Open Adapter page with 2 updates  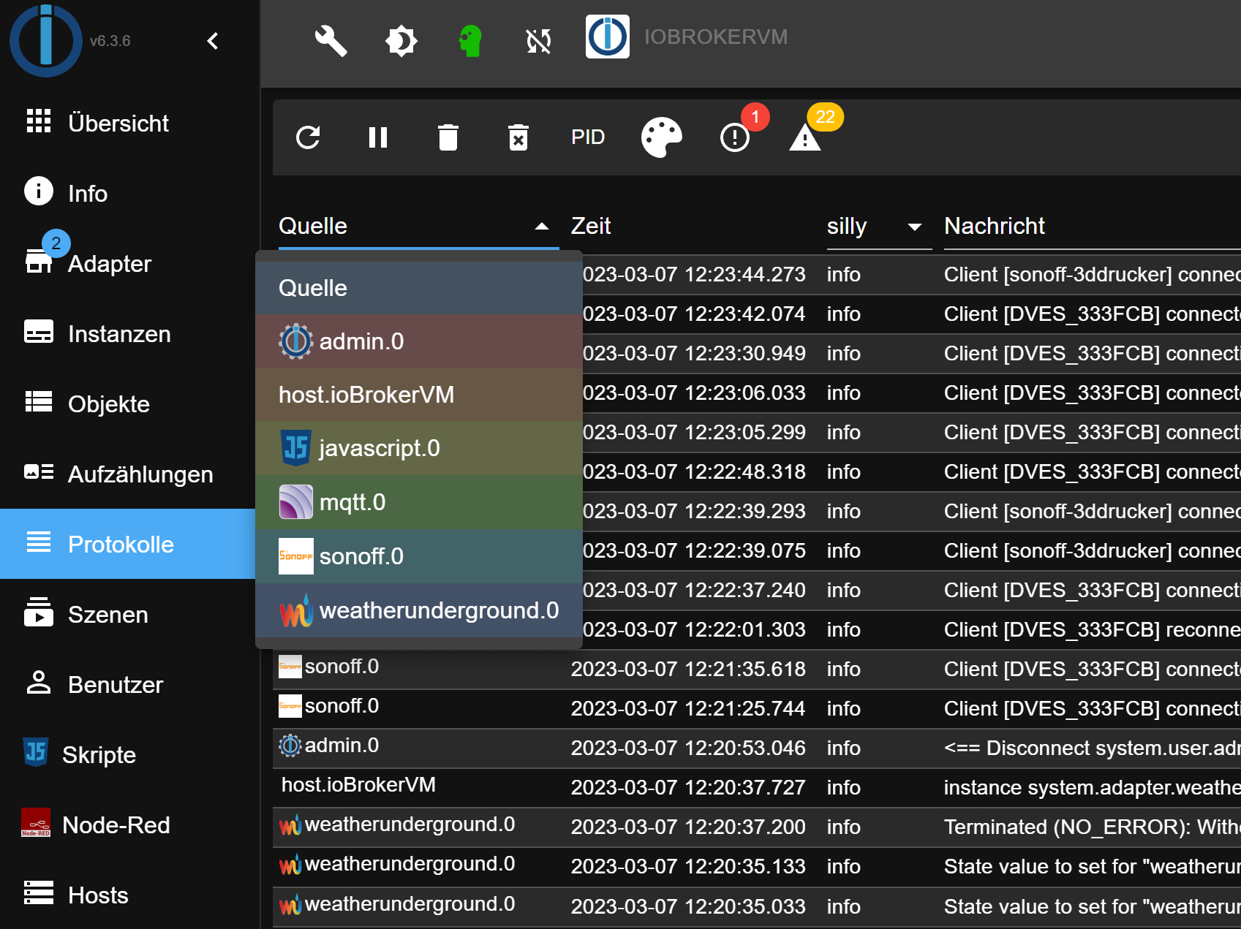tap(128, 263)
